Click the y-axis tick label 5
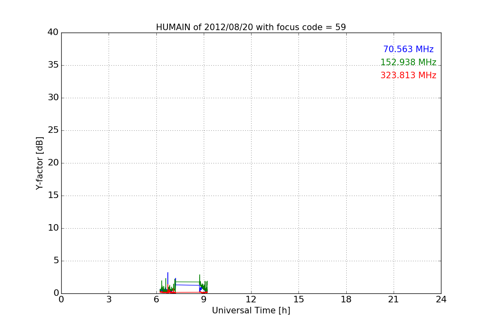This screenshot has height=326, width=490. coord(56,261)
